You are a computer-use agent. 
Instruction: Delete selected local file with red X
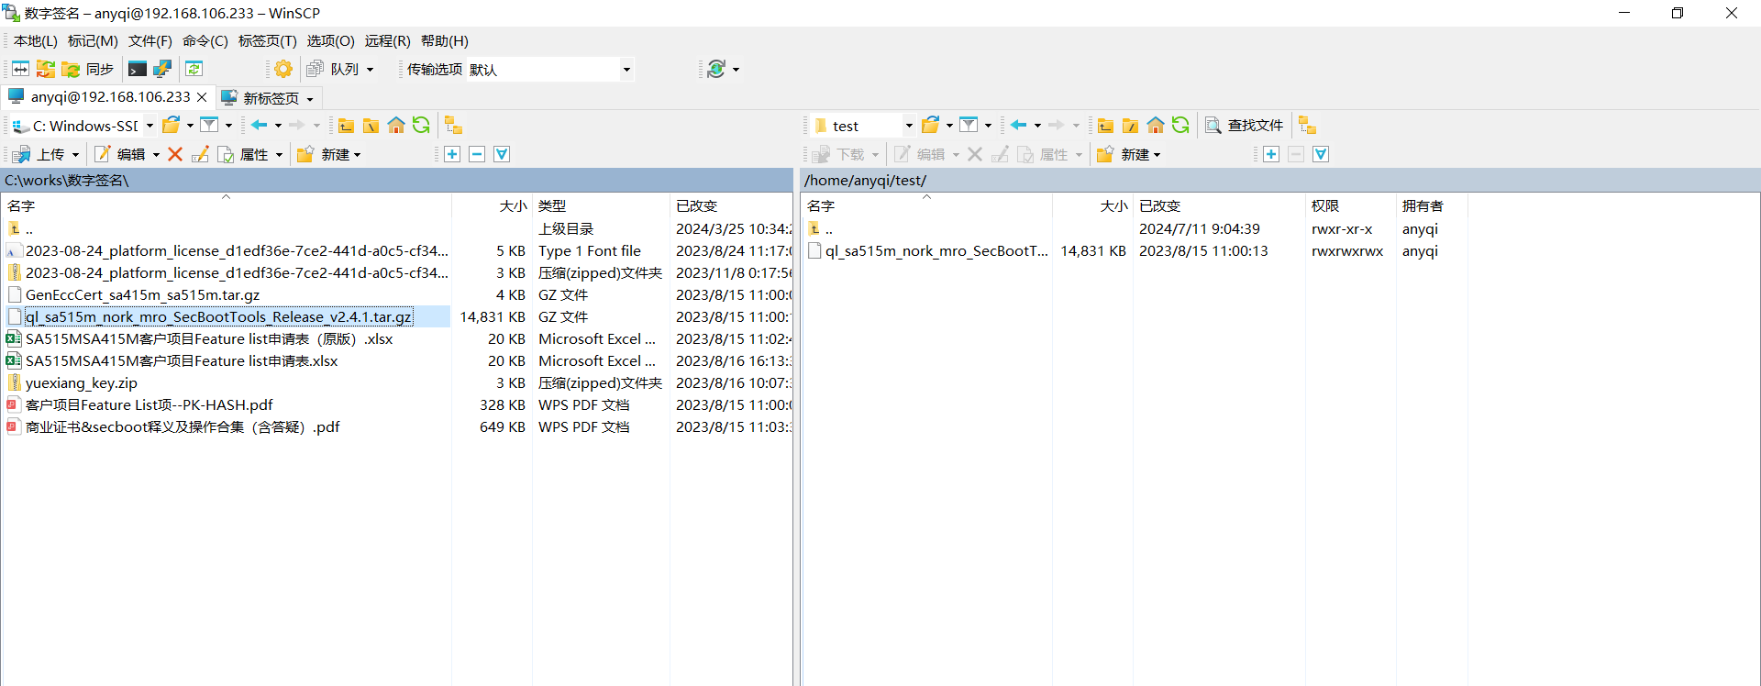(x=175, y=154)
